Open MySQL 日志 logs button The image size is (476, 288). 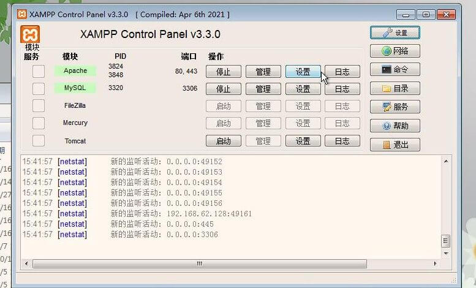pyautogui.click(x=342, y=89)
